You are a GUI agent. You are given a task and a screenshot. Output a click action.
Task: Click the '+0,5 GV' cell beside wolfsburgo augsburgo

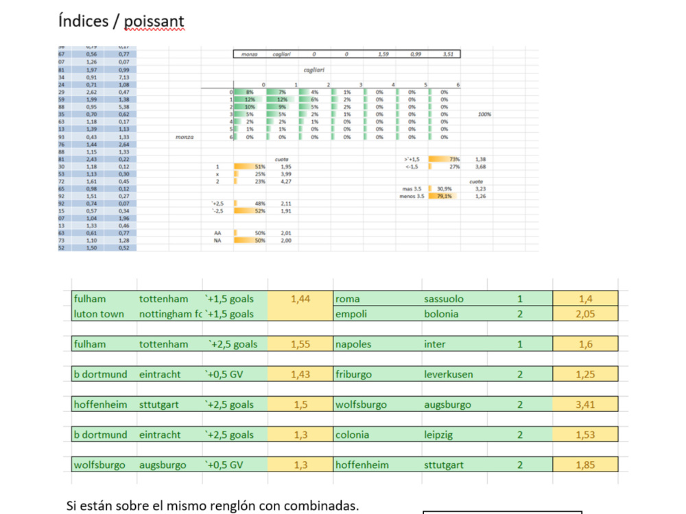(224, 465)
